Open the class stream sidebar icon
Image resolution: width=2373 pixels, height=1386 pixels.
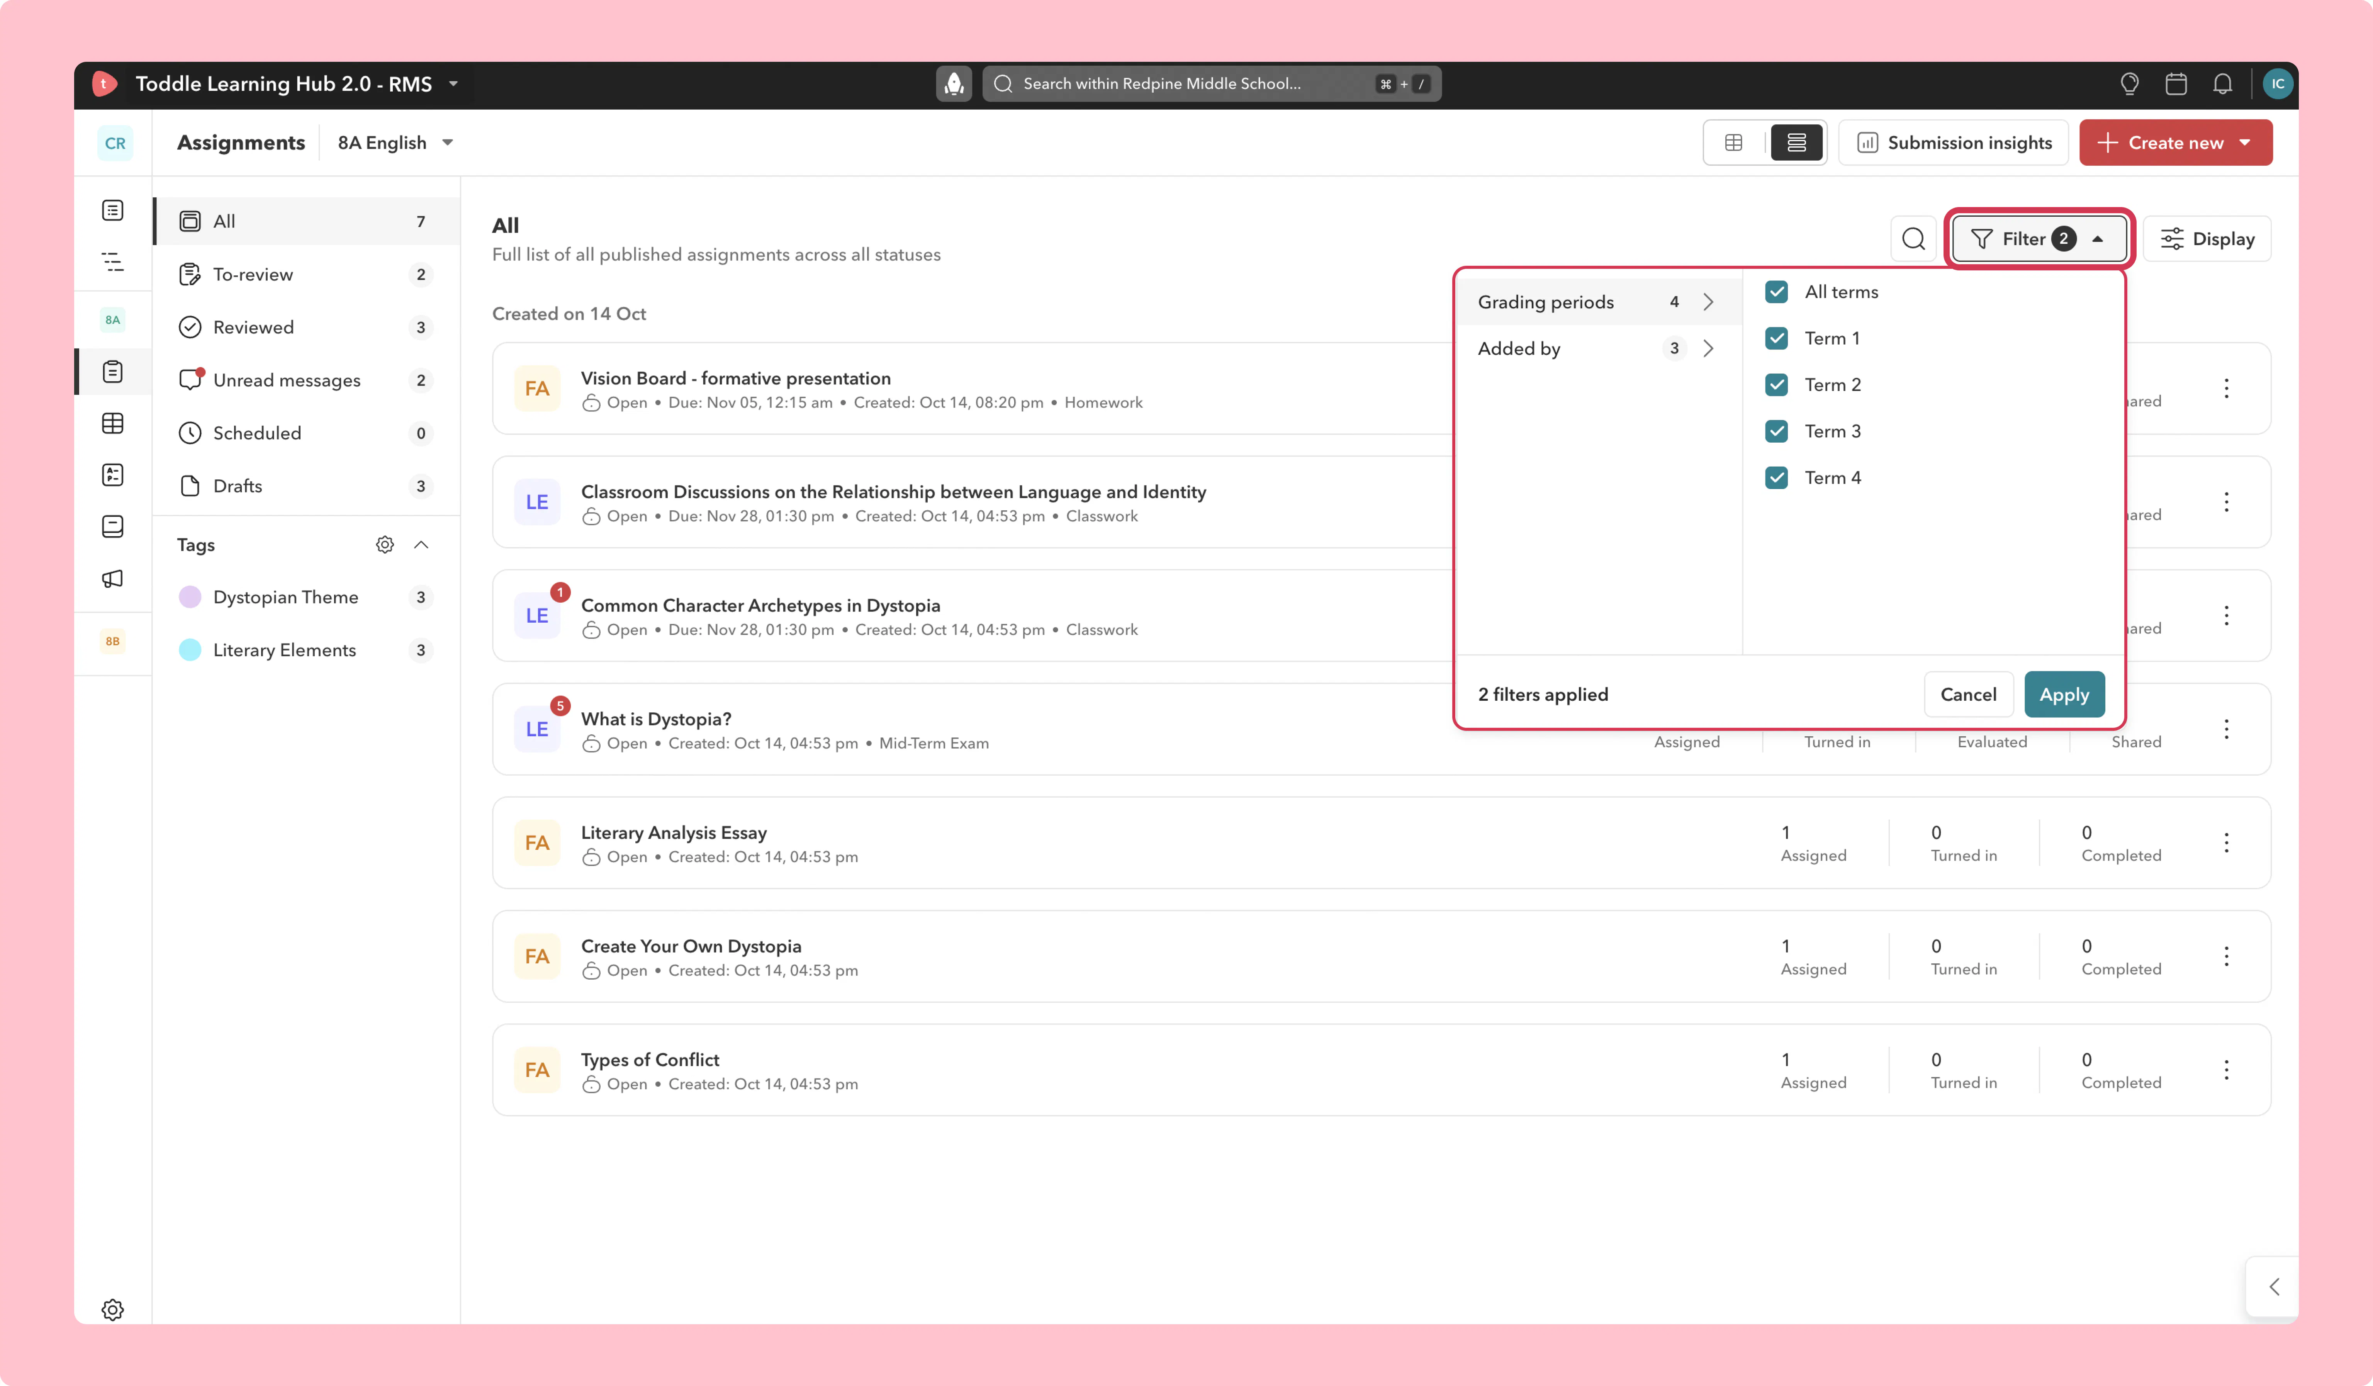point(113,210)
